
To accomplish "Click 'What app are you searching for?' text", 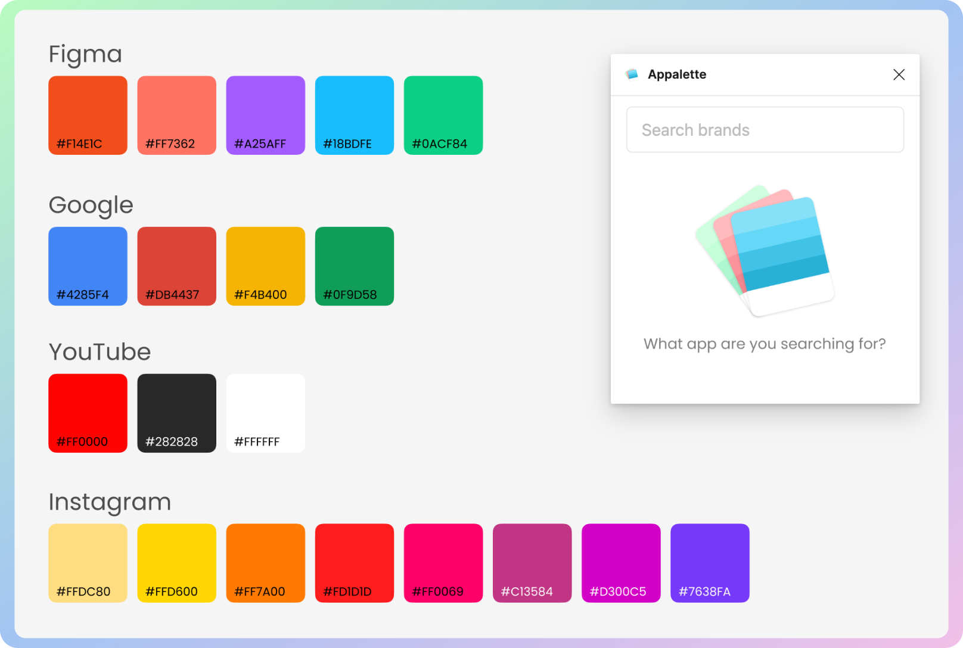I will pos(765,344).
